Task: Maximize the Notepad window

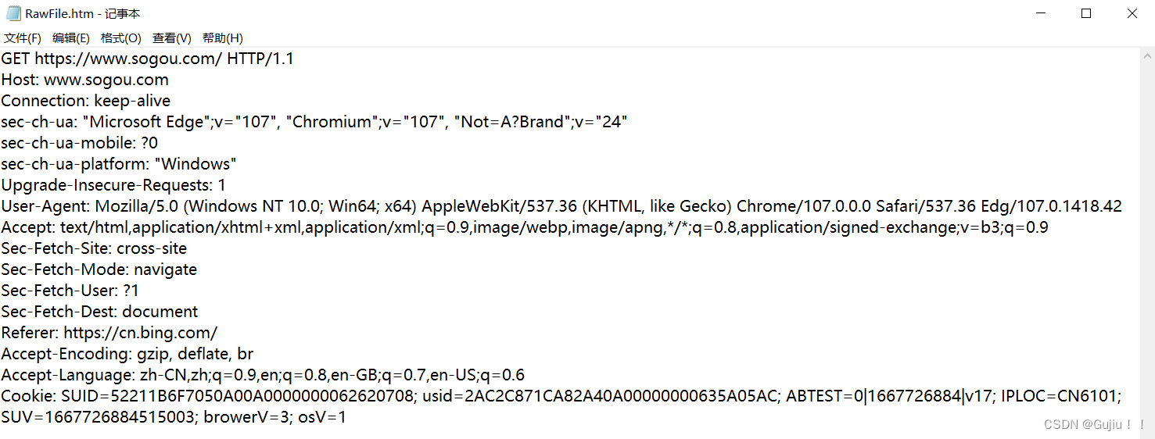Action: (1085, 13)
